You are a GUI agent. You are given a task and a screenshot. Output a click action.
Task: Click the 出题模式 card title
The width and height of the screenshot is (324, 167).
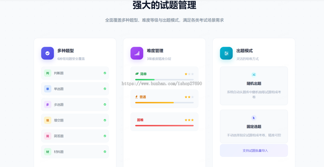[x=245, y=50]
